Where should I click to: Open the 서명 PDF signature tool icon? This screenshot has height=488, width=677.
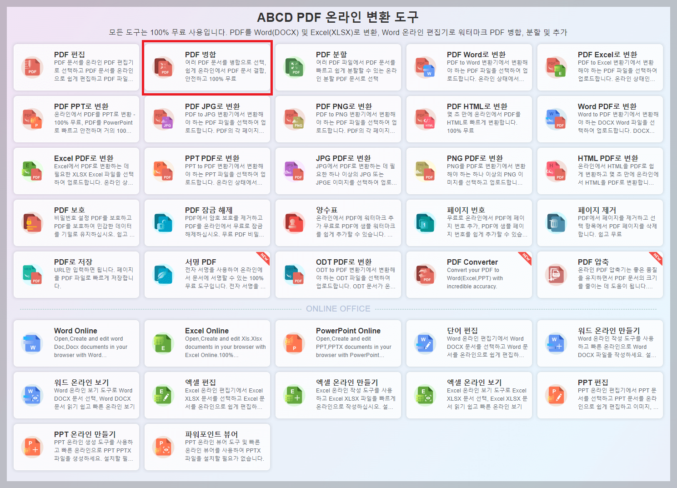163,275
